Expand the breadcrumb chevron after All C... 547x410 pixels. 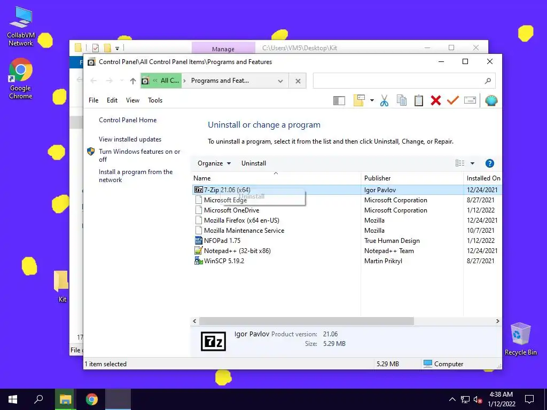point(184,81)
